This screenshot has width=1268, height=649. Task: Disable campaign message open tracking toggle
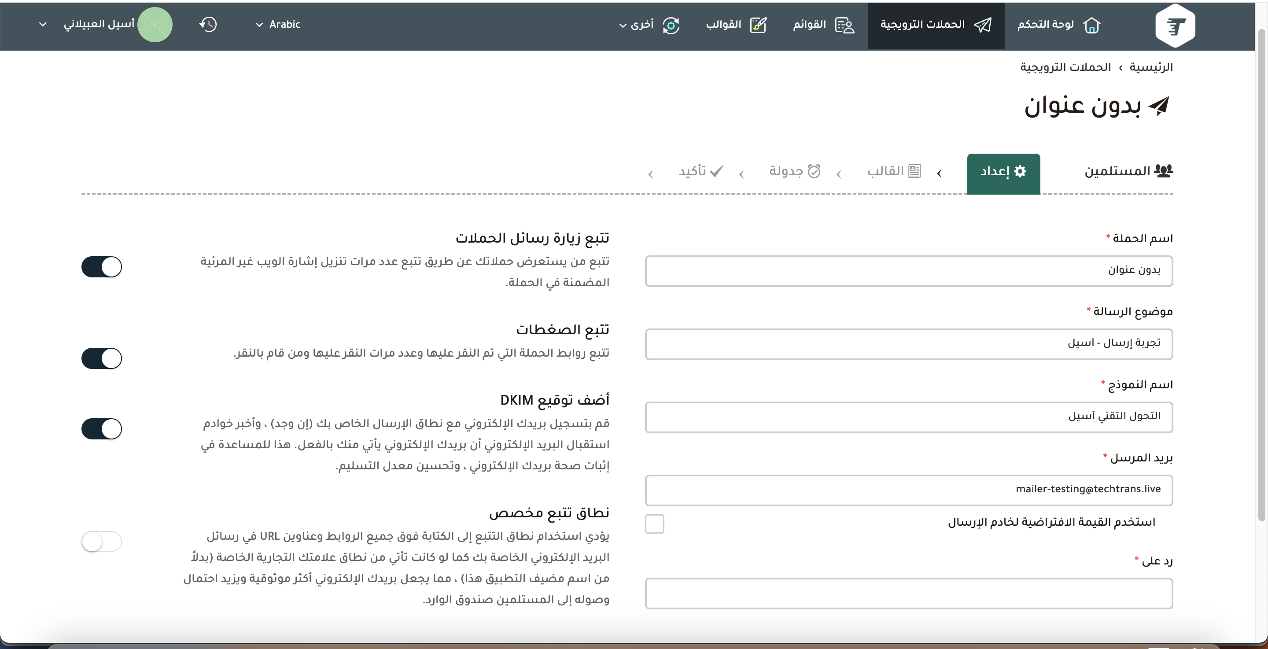tap(102, 267)
